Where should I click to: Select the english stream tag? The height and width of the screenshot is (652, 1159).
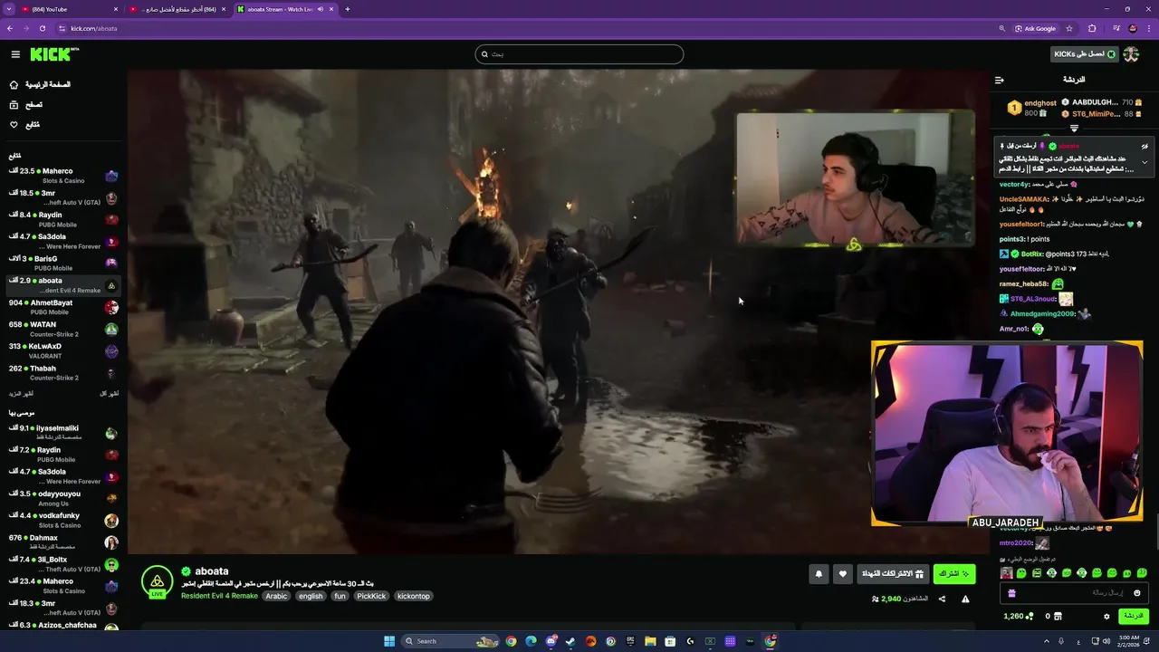tap(311, 596)
